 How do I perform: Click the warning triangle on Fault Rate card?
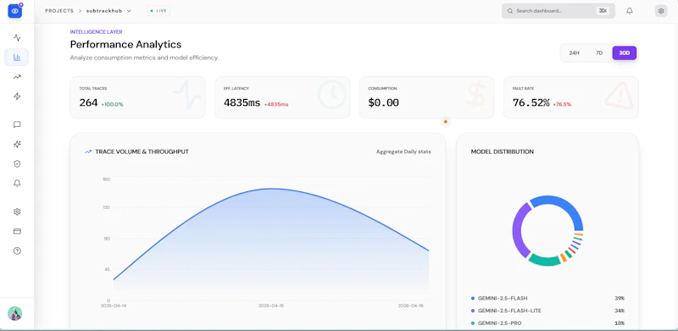619,95
